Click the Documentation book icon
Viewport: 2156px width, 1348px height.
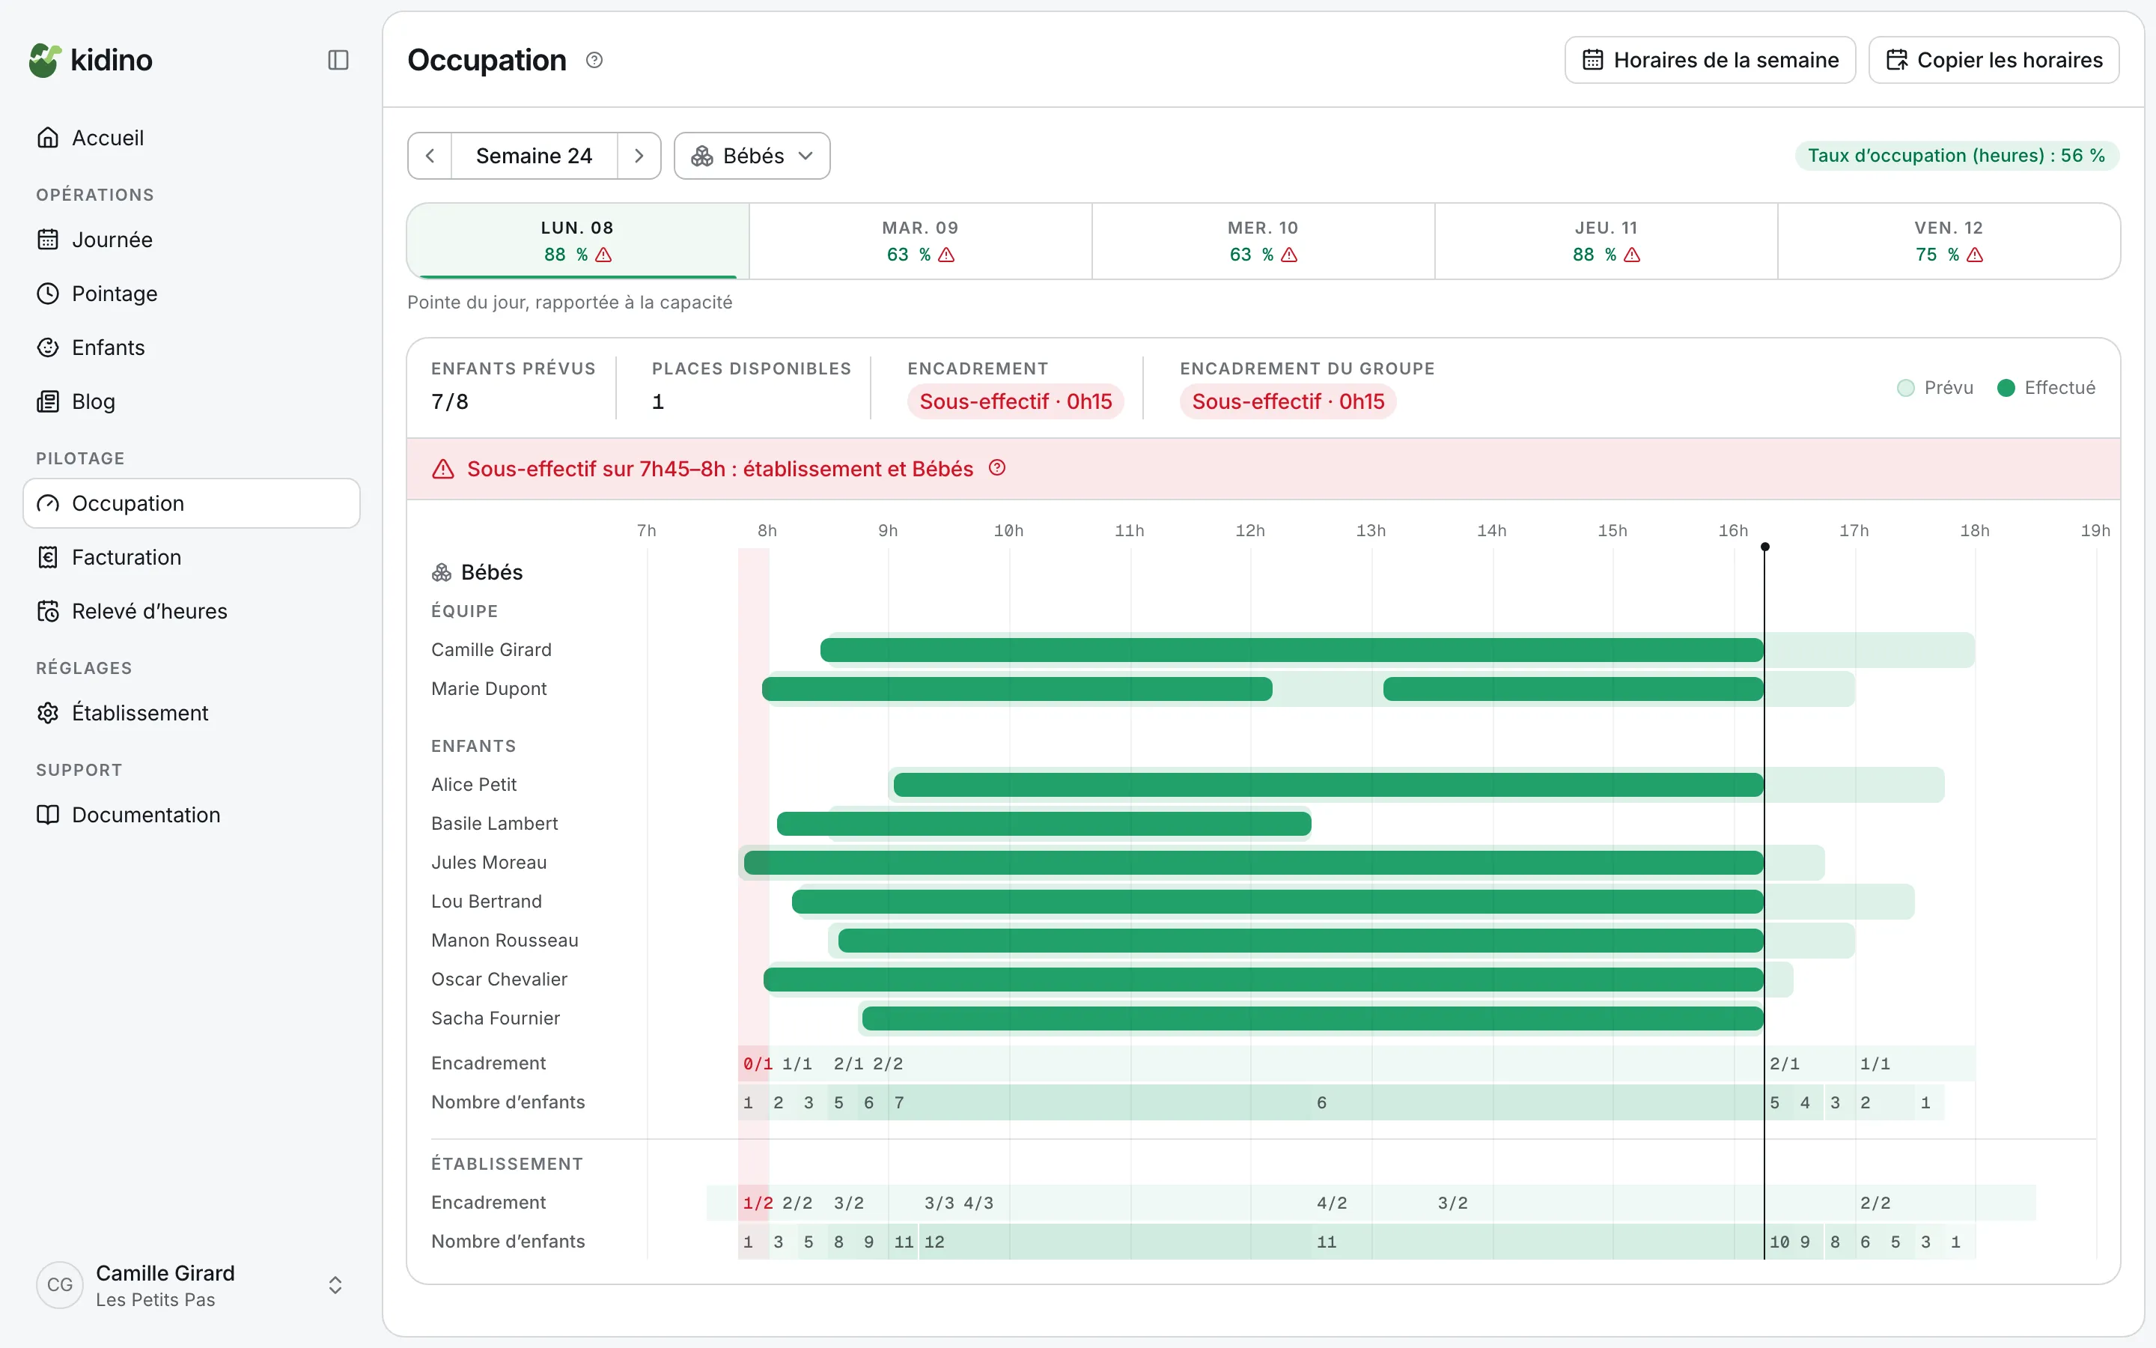click(x=48, y=815)
